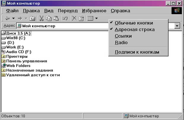Open the Файл menu
Image resolution: width=184 pixels, height=120 pixels.
click(12, 11)
